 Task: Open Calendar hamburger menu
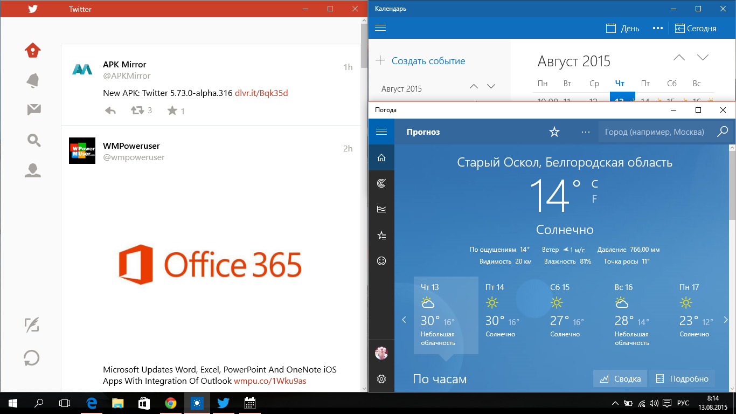pos(380,28)
